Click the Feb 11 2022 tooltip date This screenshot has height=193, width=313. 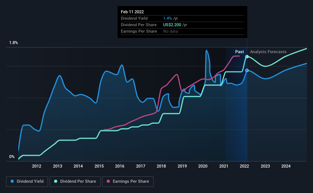click(132, 12)
